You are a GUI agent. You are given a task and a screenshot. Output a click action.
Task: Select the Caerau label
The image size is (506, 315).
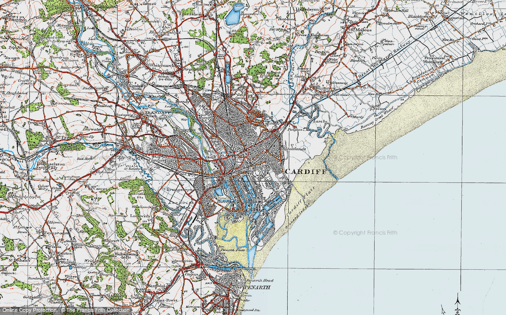click(100, 188)
